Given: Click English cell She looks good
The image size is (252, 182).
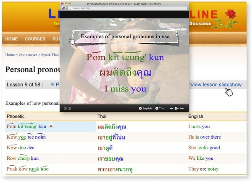Looking at the screenshot, I should pos(204,148).
